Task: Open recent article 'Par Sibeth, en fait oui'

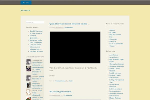Action: 36,51
